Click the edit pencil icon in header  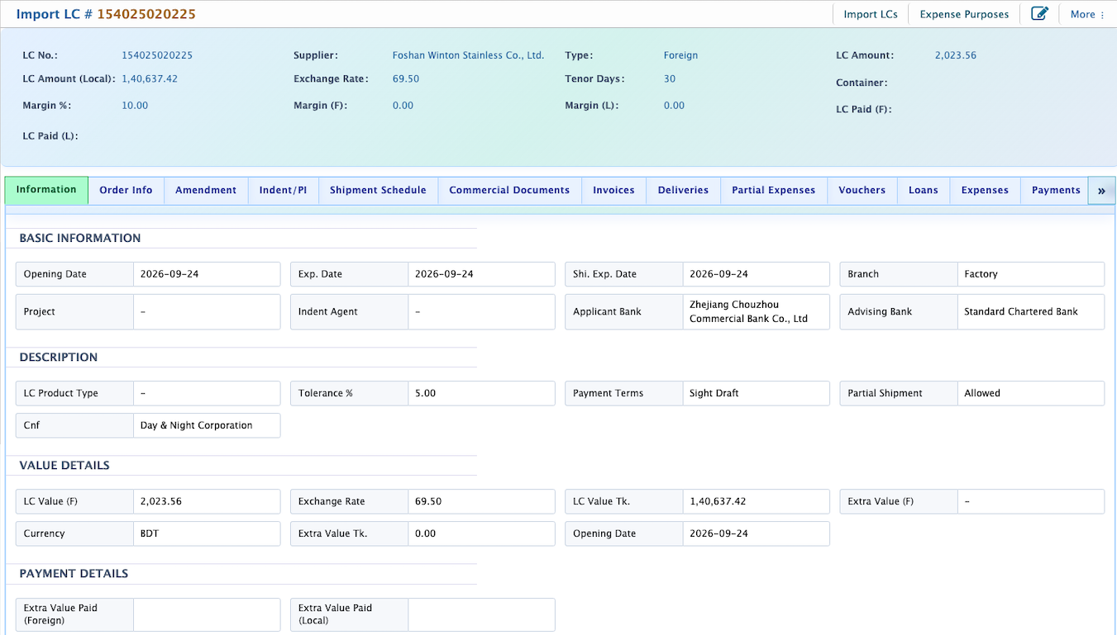pyautogui.click(x=1039, y=14)
